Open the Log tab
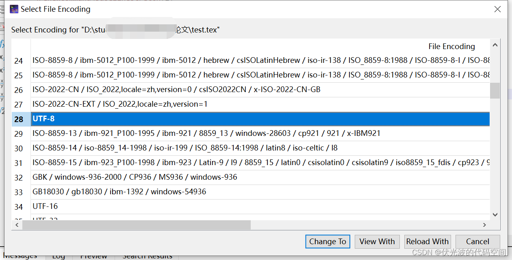 [59, 256]
